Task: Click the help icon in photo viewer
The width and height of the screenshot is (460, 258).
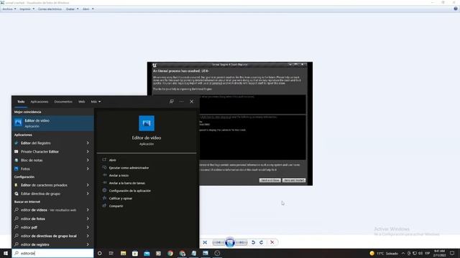Action: [x=456, y=9]
